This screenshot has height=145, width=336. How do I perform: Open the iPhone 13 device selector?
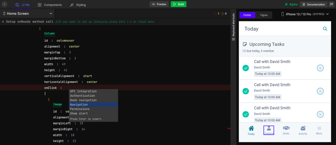click(305, 14)
